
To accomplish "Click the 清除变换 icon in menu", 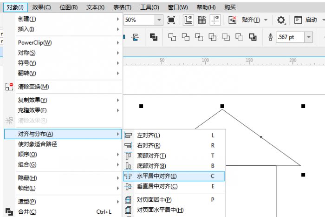I will 9,87.
